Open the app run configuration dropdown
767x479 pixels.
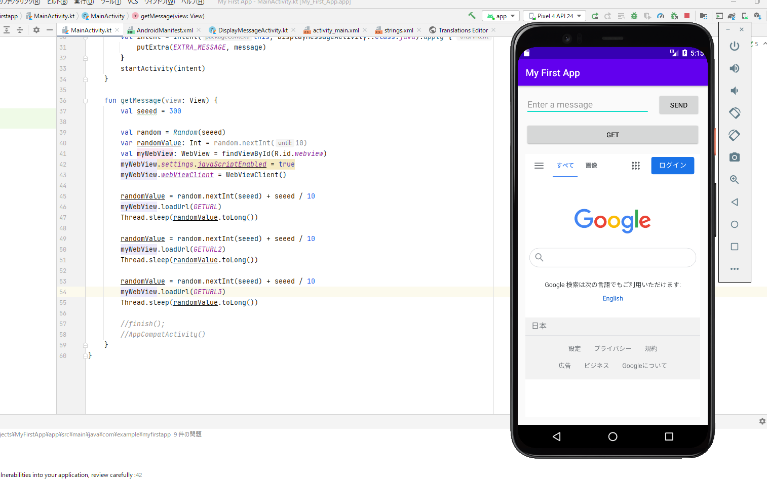501,16
